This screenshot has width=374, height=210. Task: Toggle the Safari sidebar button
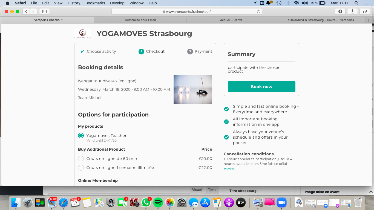click(44, 11)
